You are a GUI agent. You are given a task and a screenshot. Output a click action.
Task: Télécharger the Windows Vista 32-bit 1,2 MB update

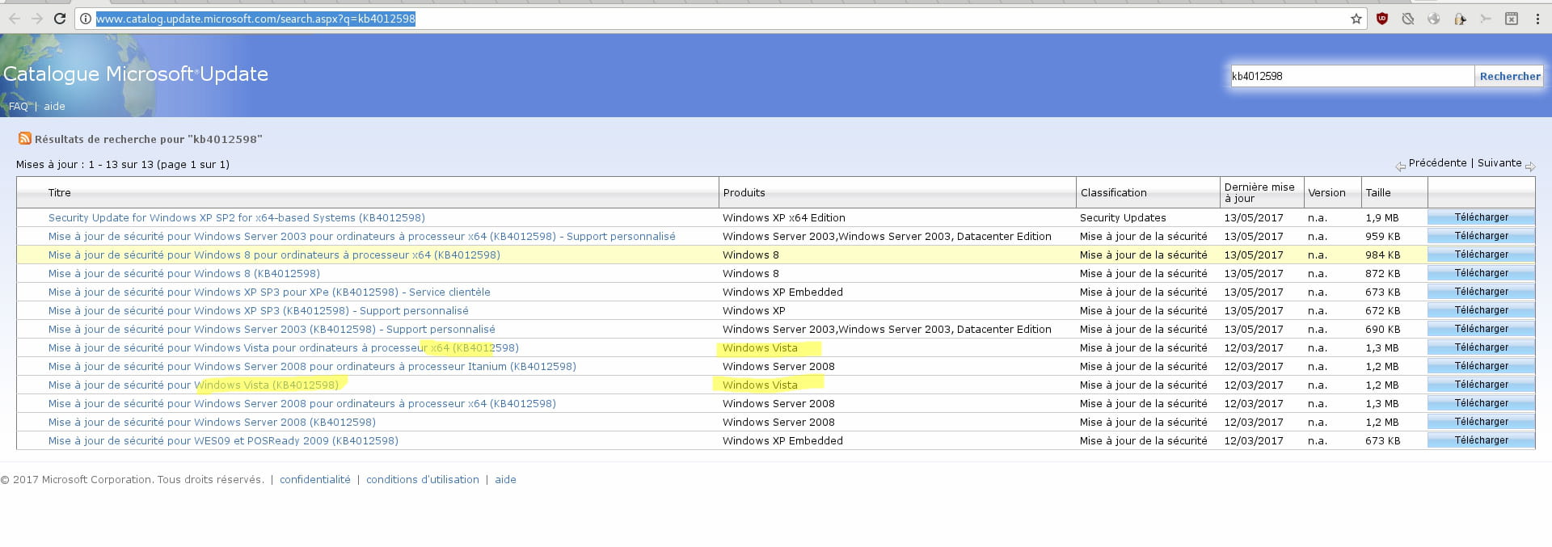(x=1481, y=385)
